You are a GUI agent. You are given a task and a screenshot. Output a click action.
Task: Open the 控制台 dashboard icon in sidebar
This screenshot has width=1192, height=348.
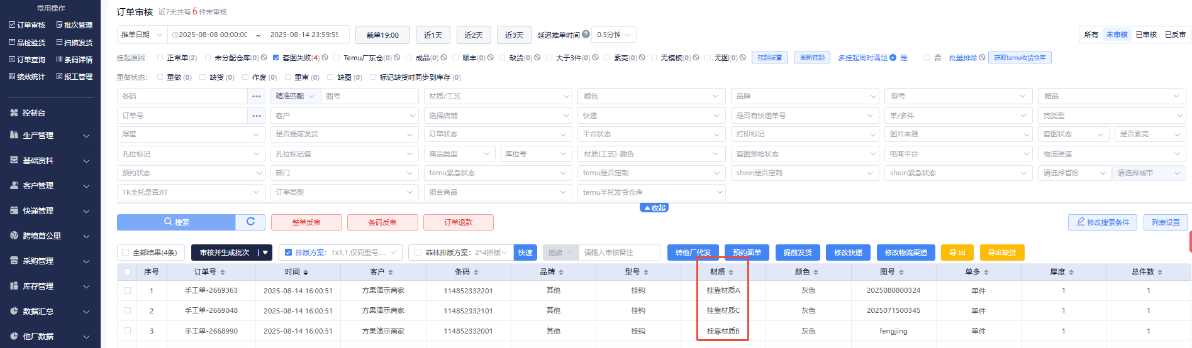click(x=14, y=113)
